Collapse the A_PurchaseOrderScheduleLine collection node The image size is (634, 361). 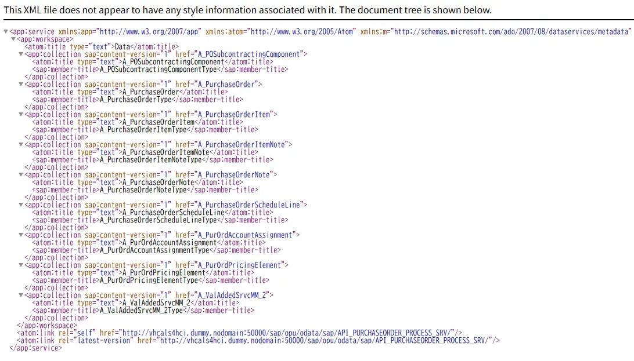[21, 205]
